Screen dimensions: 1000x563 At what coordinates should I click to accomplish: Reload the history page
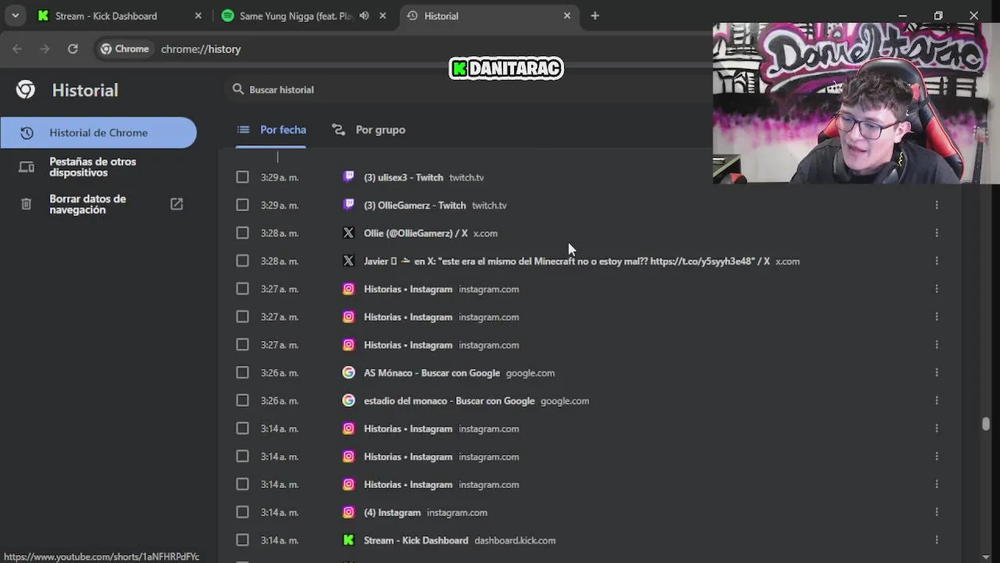(x=73, y=48)
